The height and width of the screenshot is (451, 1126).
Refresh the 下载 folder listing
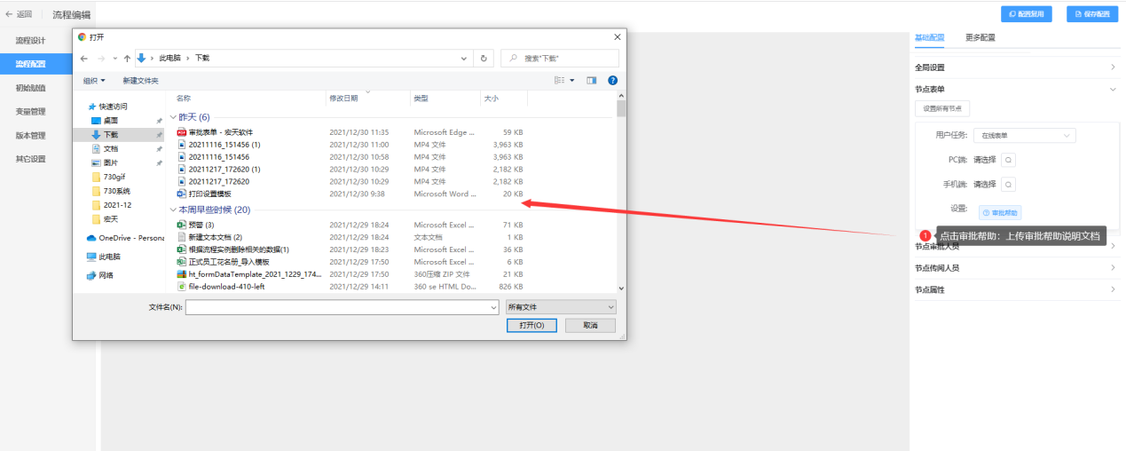tap(484, 59)
